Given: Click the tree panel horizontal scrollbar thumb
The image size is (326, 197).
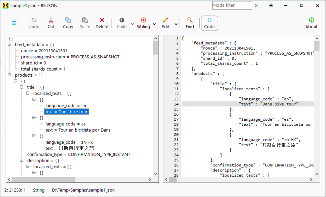Looking at the screenshot, I should (43, 179).
